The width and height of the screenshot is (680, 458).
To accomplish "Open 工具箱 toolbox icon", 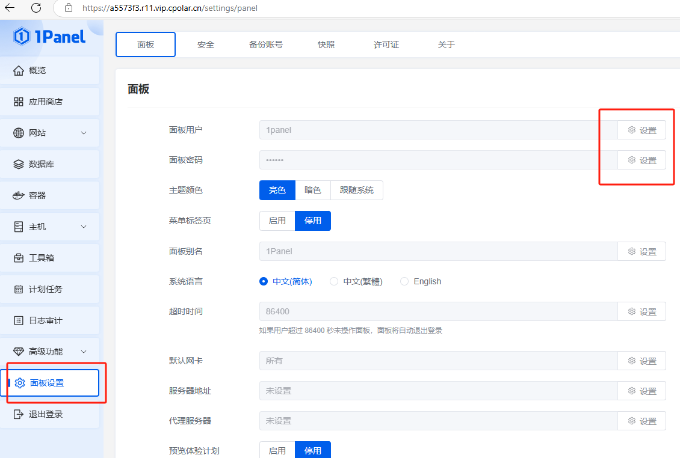I will [x=19, y=258].
